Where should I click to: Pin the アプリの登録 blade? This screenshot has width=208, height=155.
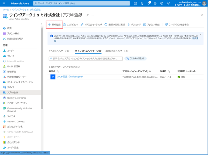click(x=87, y=15)
